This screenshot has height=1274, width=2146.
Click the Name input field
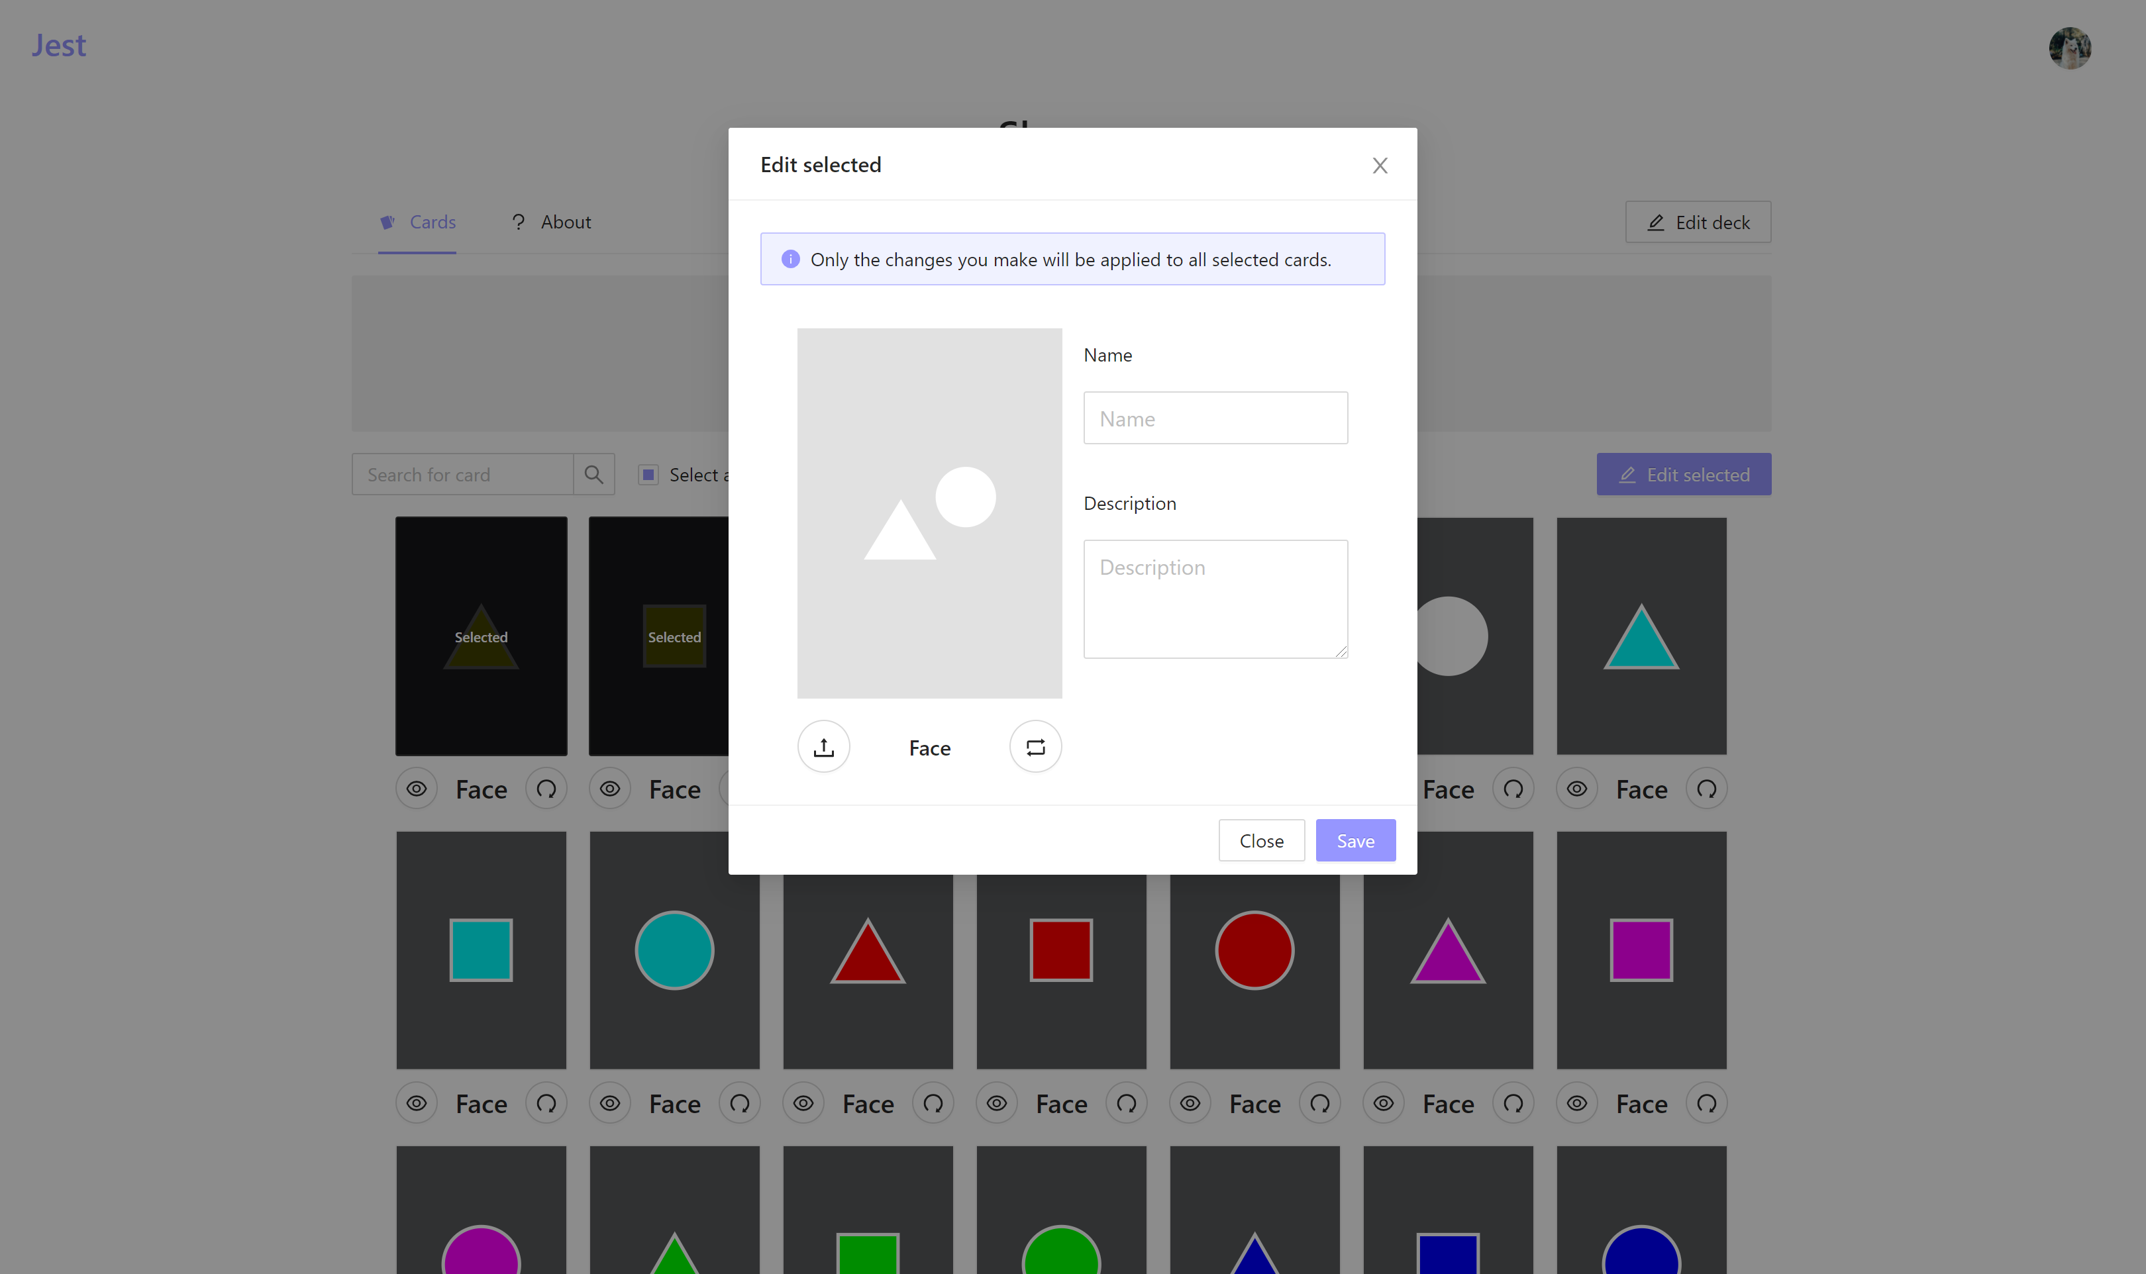tap(1215, 418)
